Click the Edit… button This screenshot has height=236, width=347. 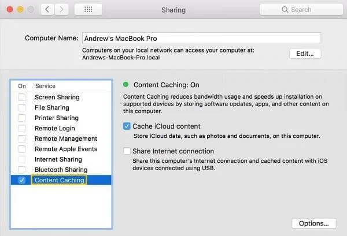(x=305, y=54)
